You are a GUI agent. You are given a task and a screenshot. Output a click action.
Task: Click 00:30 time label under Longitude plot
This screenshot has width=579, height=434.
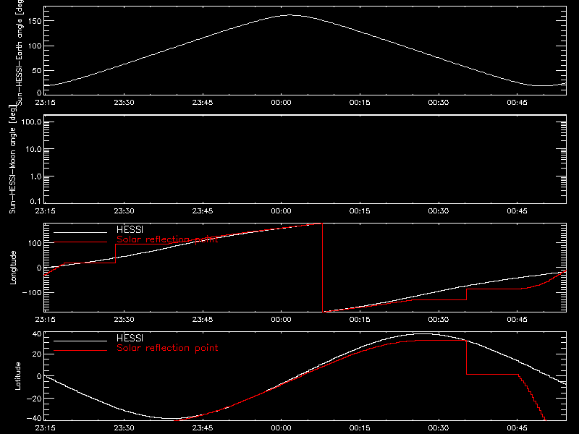tap(439, 319)
